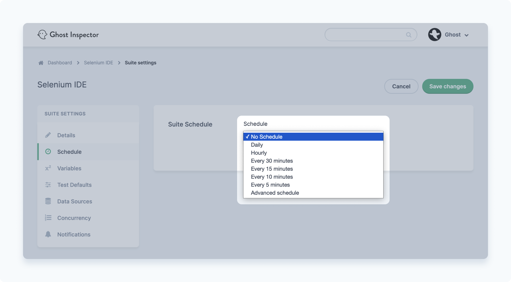Click the Cancel button
Image resolution: width=511 pixels, height=282 pixels.
tap(401, 86)
